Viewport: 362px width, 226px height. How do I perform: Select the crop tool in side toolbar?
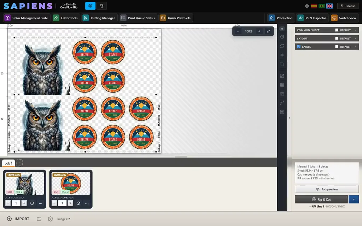[x=282, y=64]
